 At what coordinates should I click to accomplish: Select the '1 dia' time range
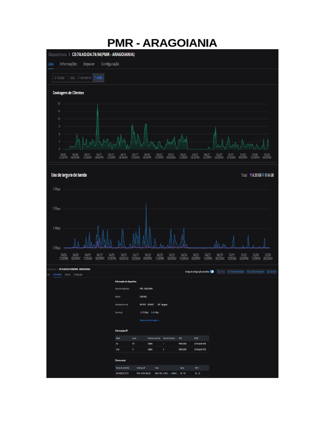(71, 78)
